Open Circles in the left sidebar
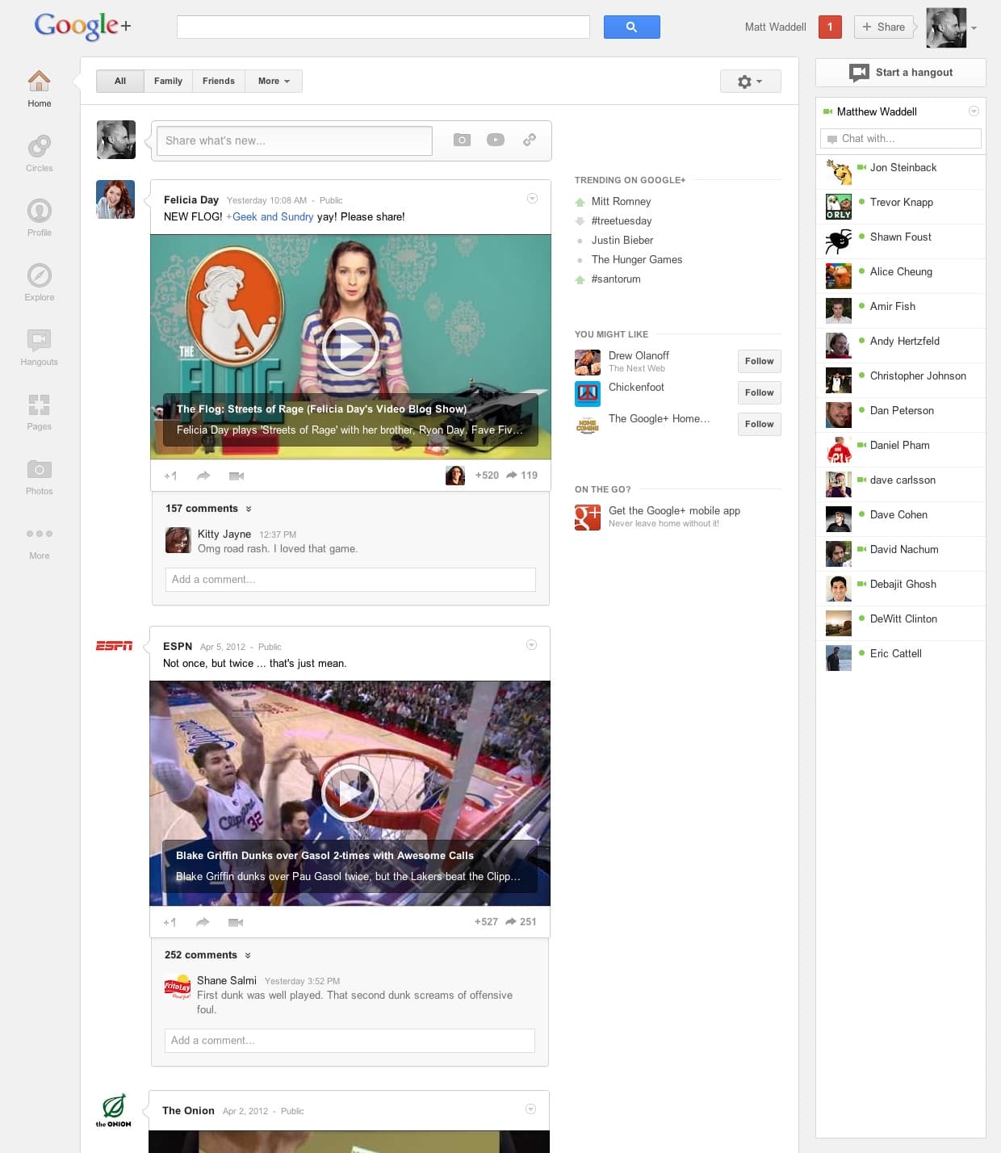 click(39, 147)
